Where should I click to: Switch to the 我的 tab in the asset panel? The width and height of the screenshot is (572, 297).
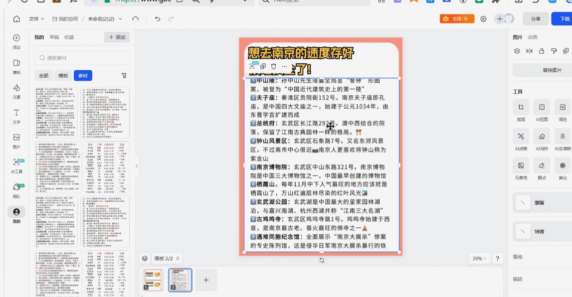tap(39, 37)
